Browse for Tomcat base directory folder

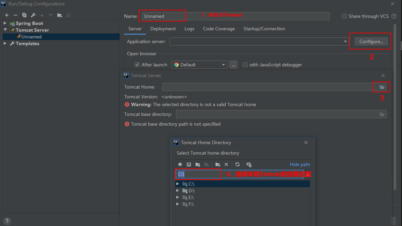coord(382,114)
